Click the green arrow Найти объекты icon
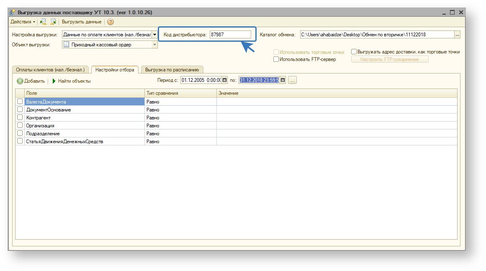Viewport: 486px width, 271px height. pos(54,81)
